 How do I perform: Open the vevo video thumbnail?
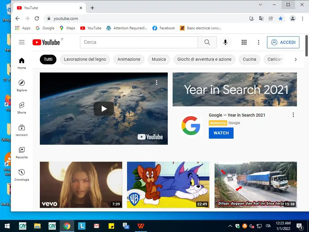tap(81, 185)
